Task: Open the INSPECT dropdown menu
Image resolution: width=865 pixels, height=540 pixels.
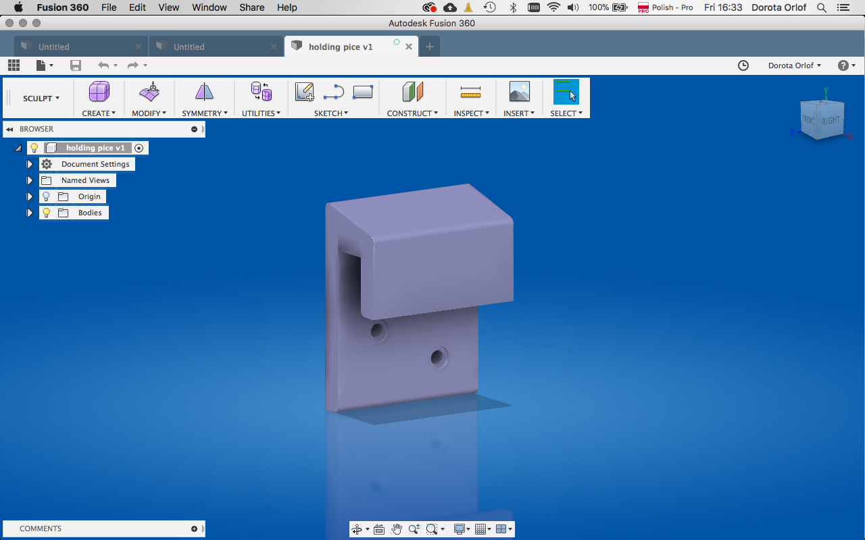Action: point(472,113)
